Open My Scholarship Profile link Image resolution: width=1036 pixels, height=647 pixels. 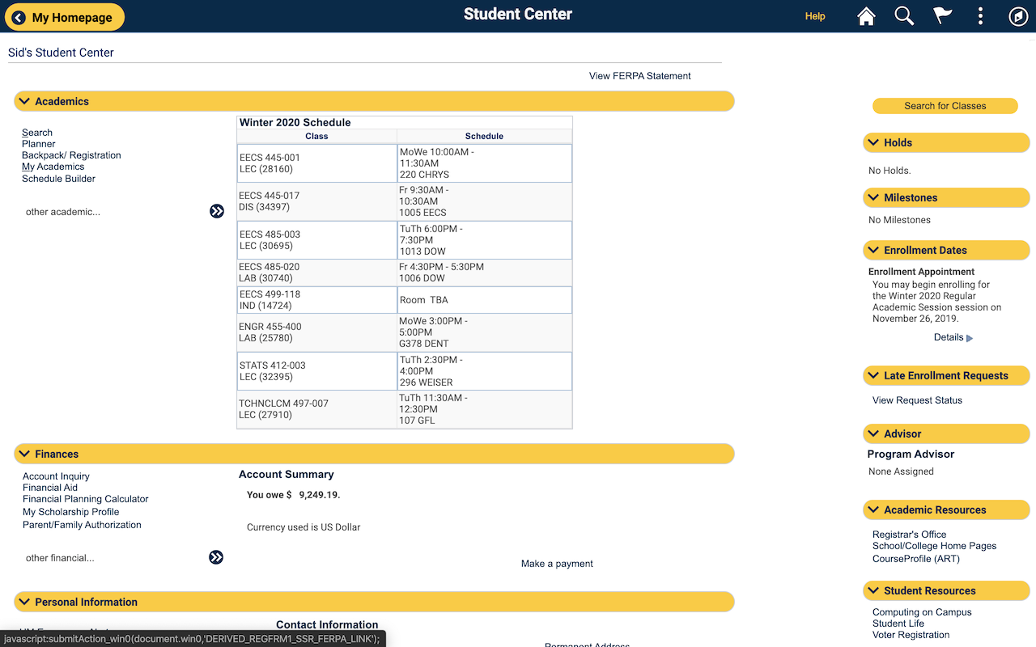click(71, 512)
